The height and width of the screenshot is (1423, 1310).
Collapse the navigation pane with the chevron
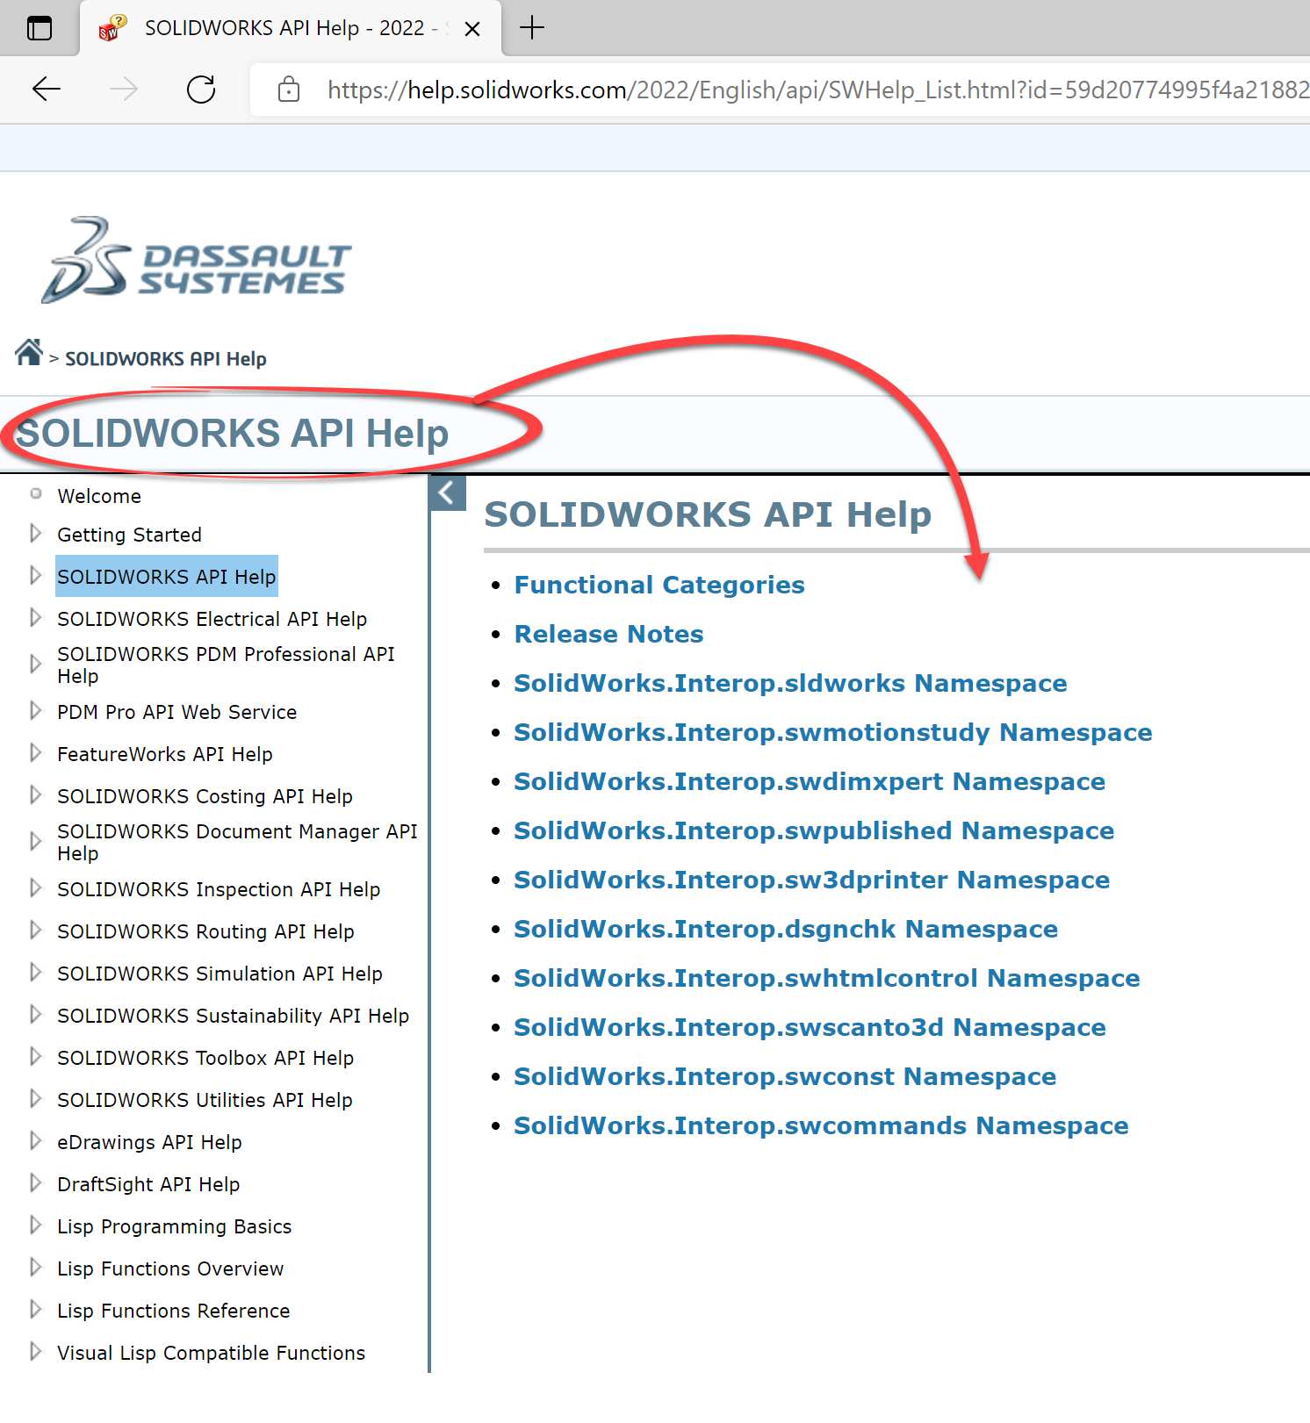coord(448,493)
